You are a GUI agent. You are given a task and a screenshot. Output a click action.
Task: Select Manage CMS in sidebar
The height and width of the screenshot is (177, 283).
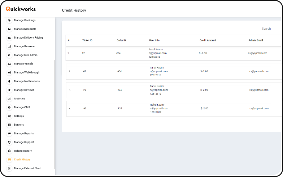22,107
